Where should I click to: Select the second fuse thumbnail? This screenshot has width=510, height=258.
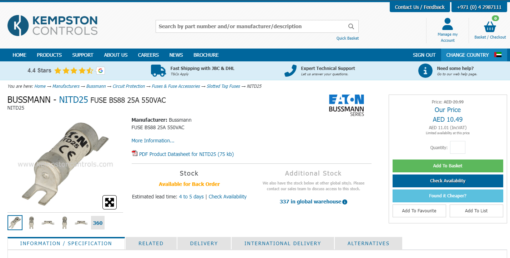pyautogui.click(x=31, y=223)
